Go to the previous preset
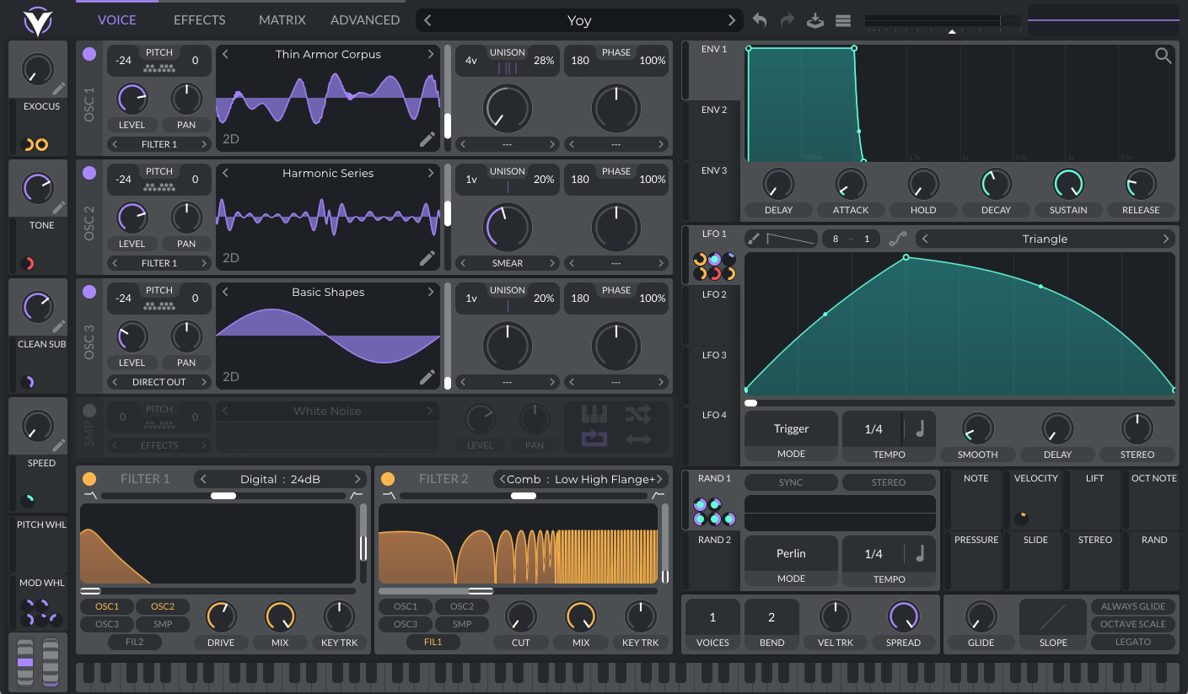The height and width of the screenshot is (694, 1188). click(x=428, y=20)
